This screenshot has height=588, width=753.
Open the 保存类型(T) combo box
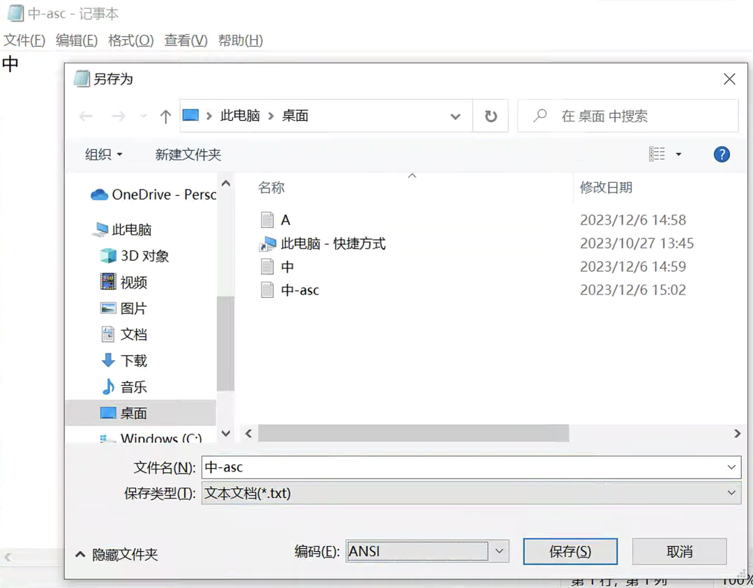coord(471,493)
